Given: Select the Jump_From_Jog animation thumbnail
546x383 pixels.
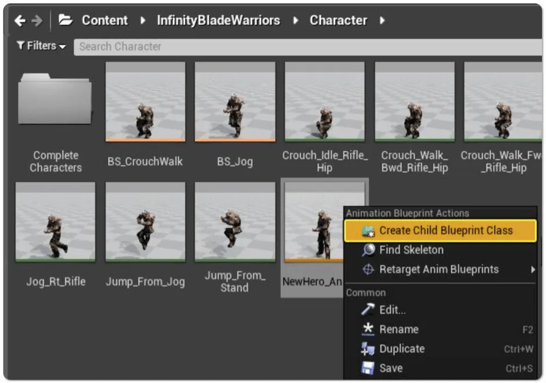Looking at the screenshot, I should pyautogui.click(x=145, y=222).
